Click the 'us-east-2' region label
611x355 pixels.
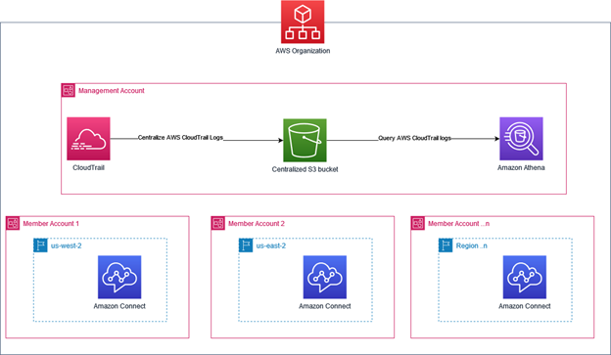(271, 246)
